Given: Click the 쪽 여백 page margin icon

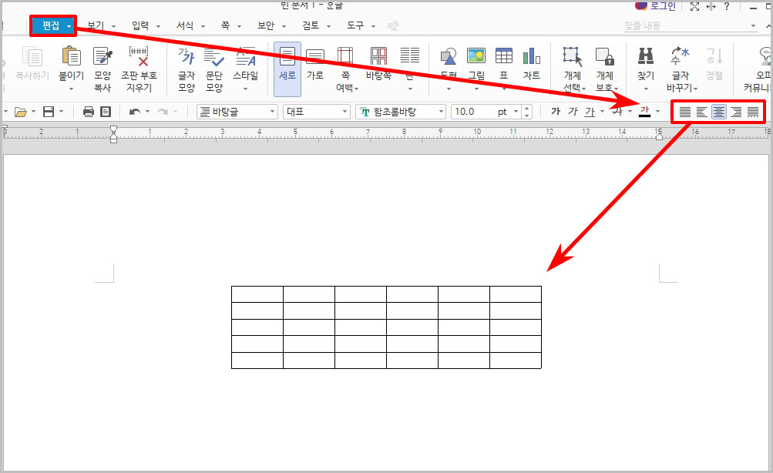Looking at the screenshot, I should coord(345,56).
